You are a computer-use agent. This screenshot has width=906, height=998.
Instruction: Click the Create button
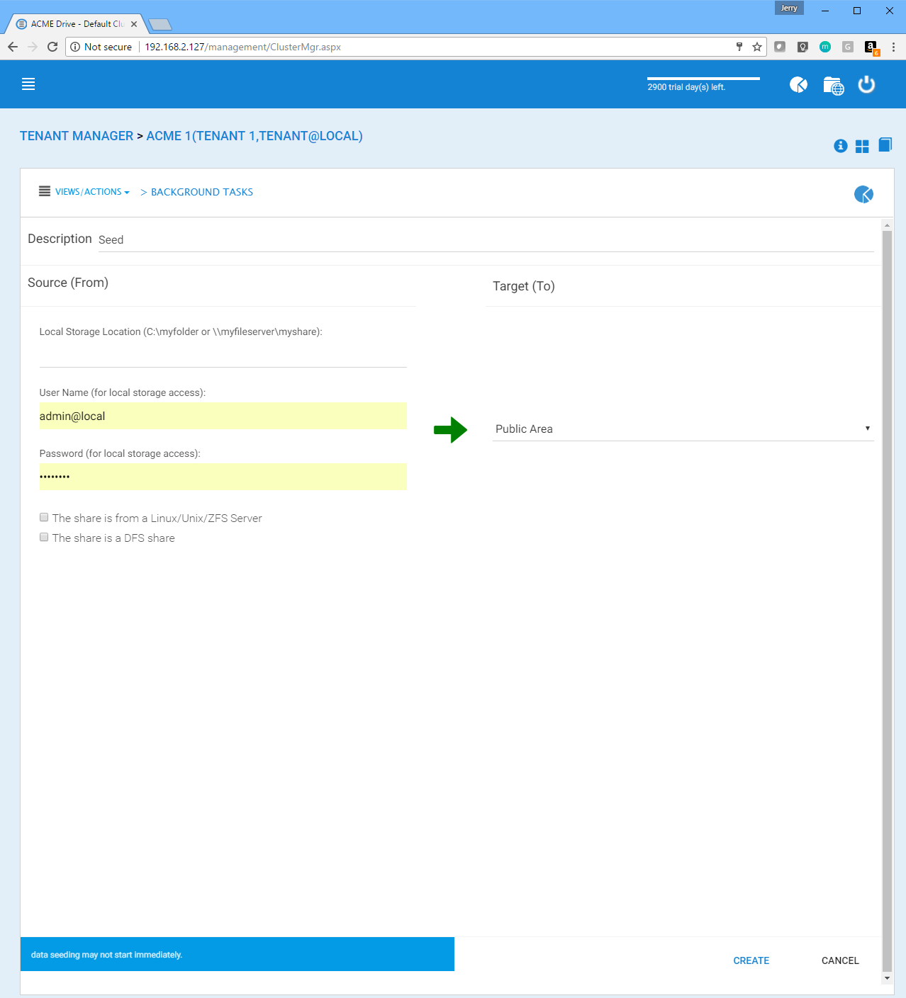pos(751,960)
